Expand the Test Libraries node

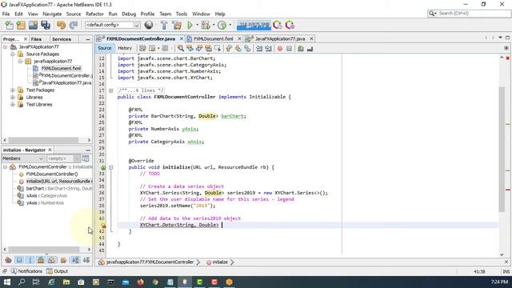click(x=13, y=105)
